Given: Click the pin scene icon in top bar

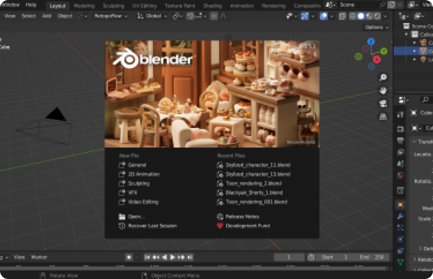Looking at the screenshot, I should point(382,5).
